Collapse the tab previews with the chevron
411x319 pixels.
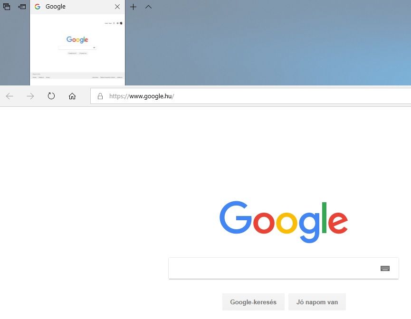(x=148, y=7)
